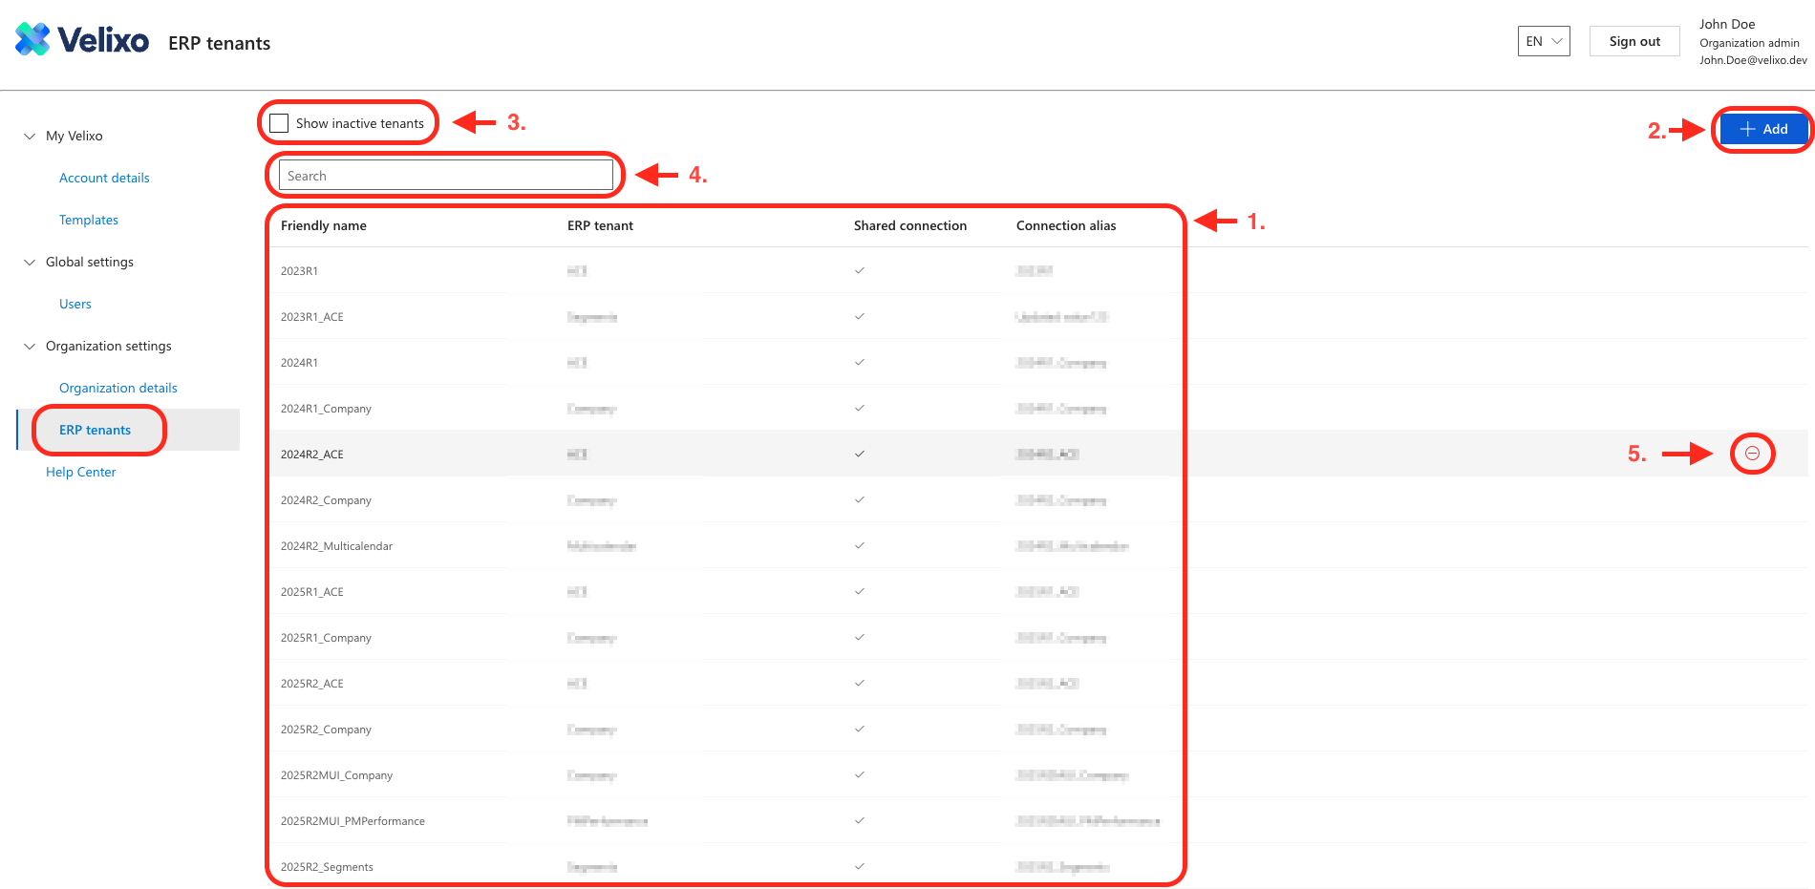This screenshot has width=1815, height=889.
Task: Click the Sign out button
Action: tap(1633, 41)
